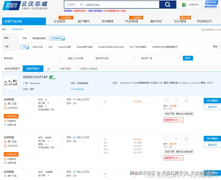Open the BOM服务 nav item
This screenshot has width=221, height=180.
point(108,21)
